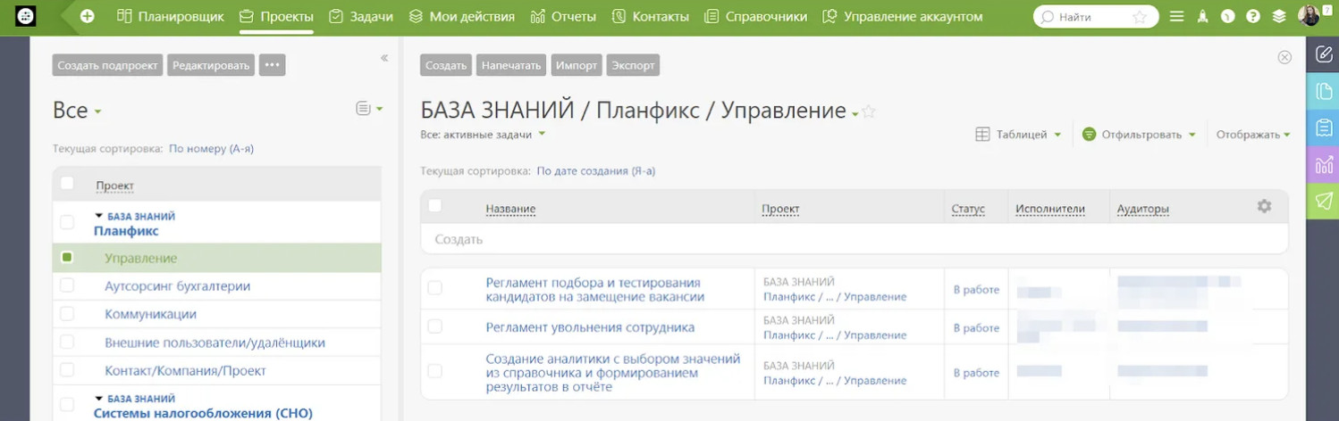Open the Справочники tab
Image resolution: width=1339 pixels, height=421 pixels.
755,17
